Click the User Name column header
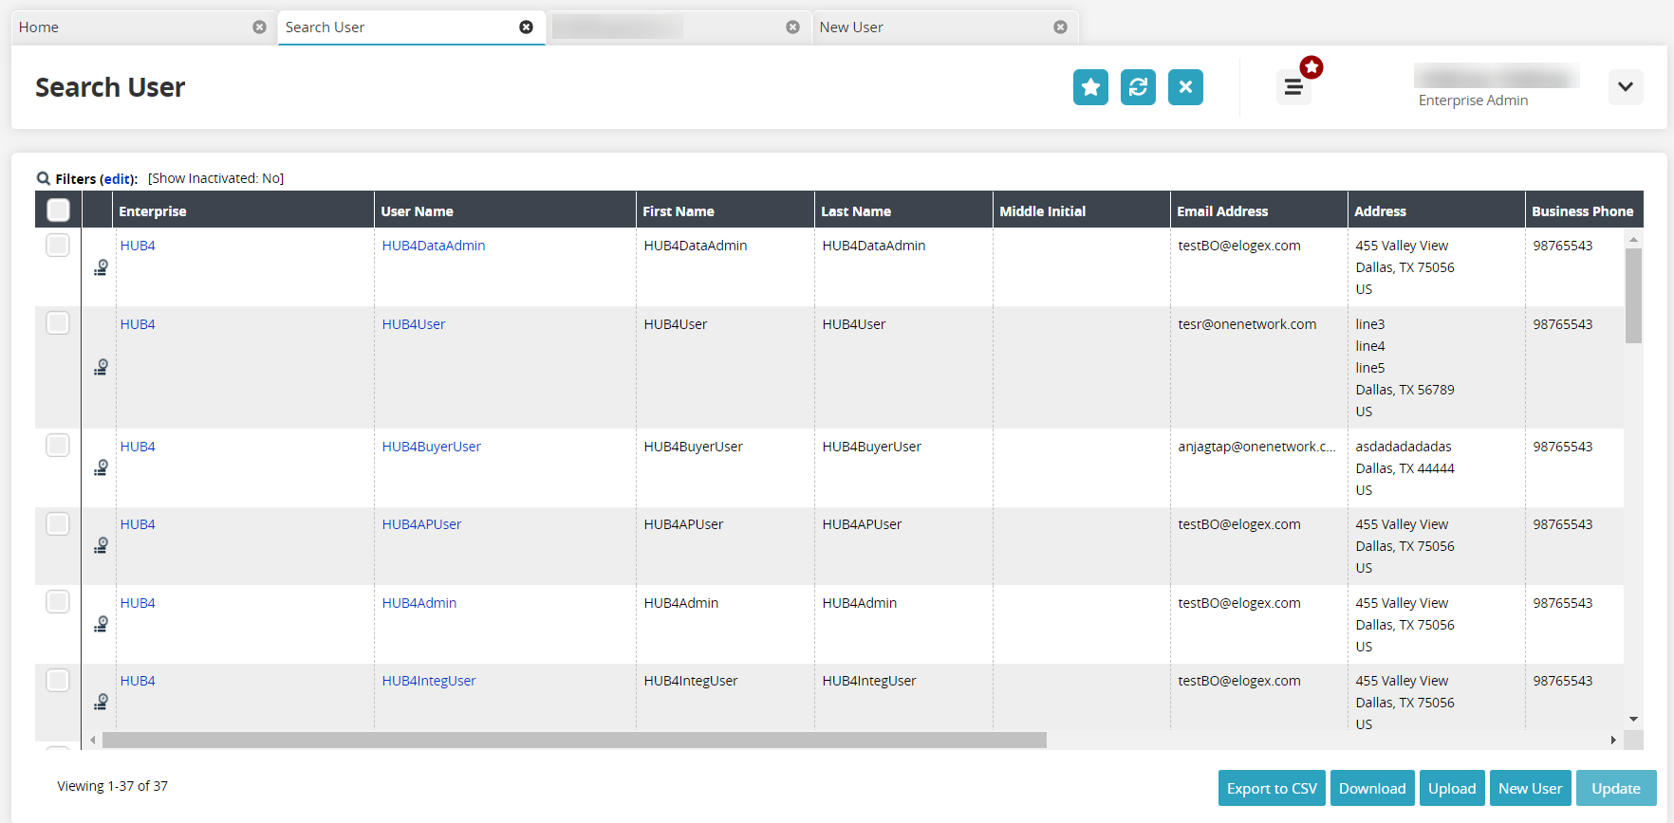 [x=417, y=211]
